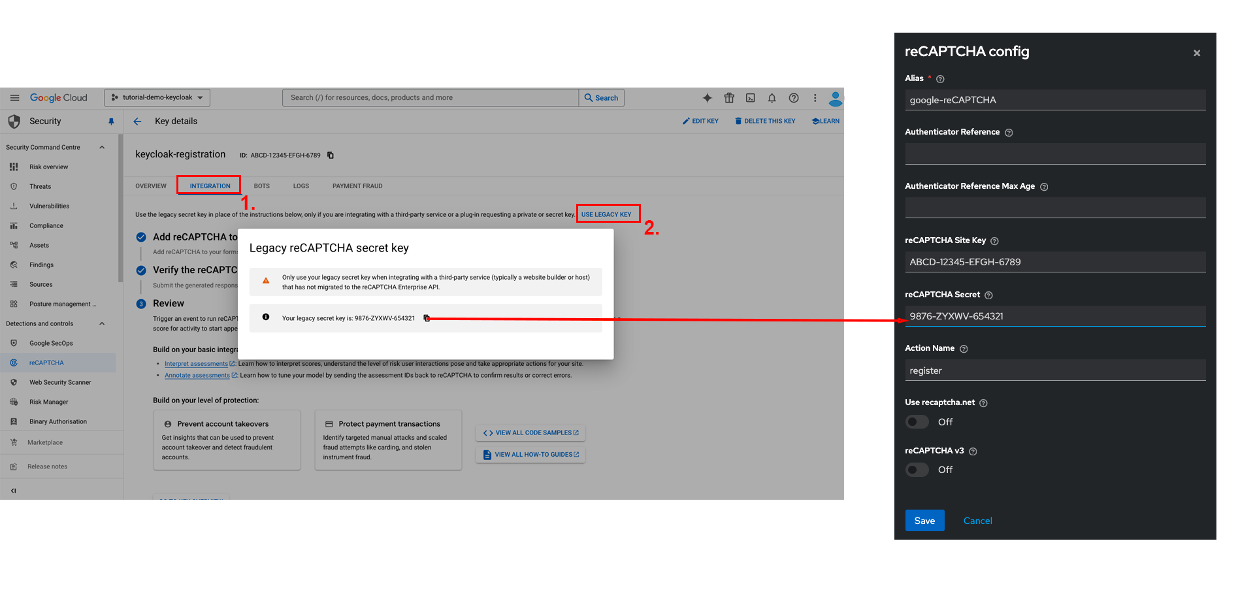This screenshot has height=605, width=1238.
Task: Copy the legacy secret key
Action: tap(427, 318)
